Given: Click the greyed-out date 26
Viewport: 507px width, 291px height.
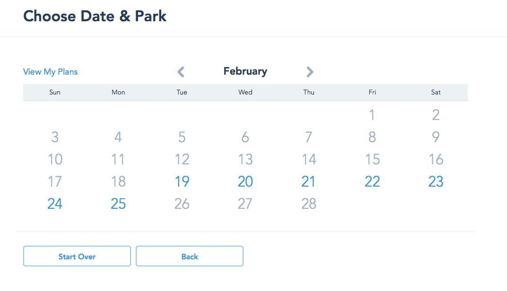Looking at the screenshot, I should pos(182,204).
